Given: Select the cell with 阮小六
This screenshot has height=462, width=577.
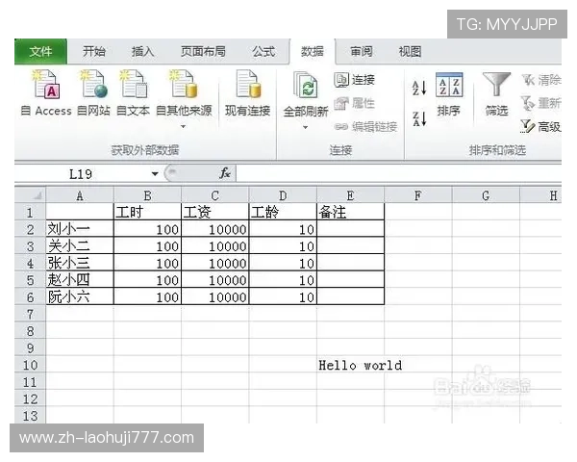Looking at the screenshot, I should tap(80, 297).
